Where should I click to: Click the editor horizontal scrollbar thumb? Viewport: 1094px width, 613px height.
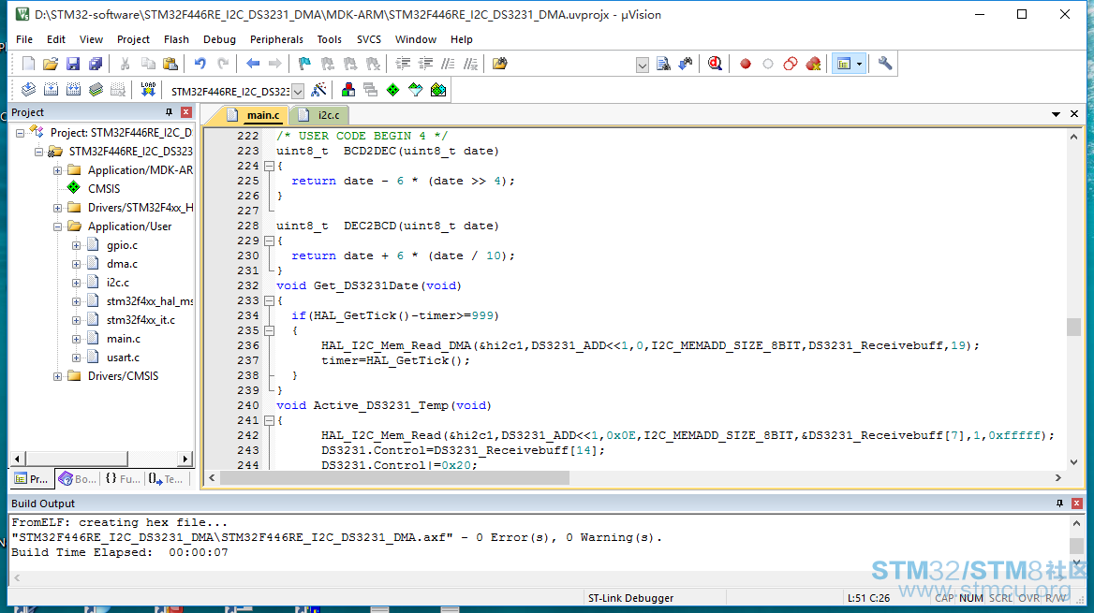(395, 477)
